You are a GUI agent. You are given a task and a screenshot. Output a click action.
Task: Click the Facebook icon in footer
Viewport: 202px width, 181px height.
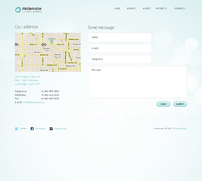click(x=32, y=129)
